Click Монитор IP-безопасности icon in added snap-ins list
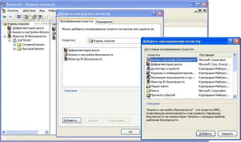Image resolution: width=241 pixels, height=142 pixels. [66, 59]
